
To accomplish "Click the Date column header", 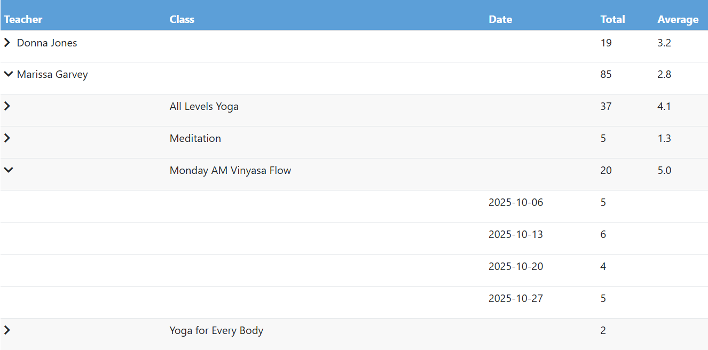I will 500,19.
